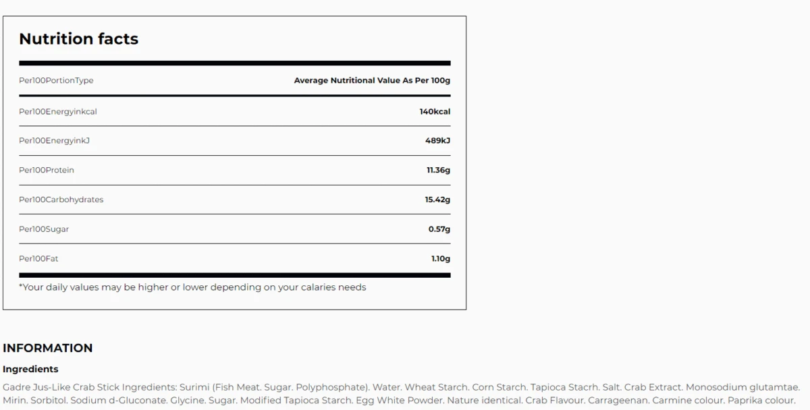Select the 140kcal energy value

[x=435, y=111]
